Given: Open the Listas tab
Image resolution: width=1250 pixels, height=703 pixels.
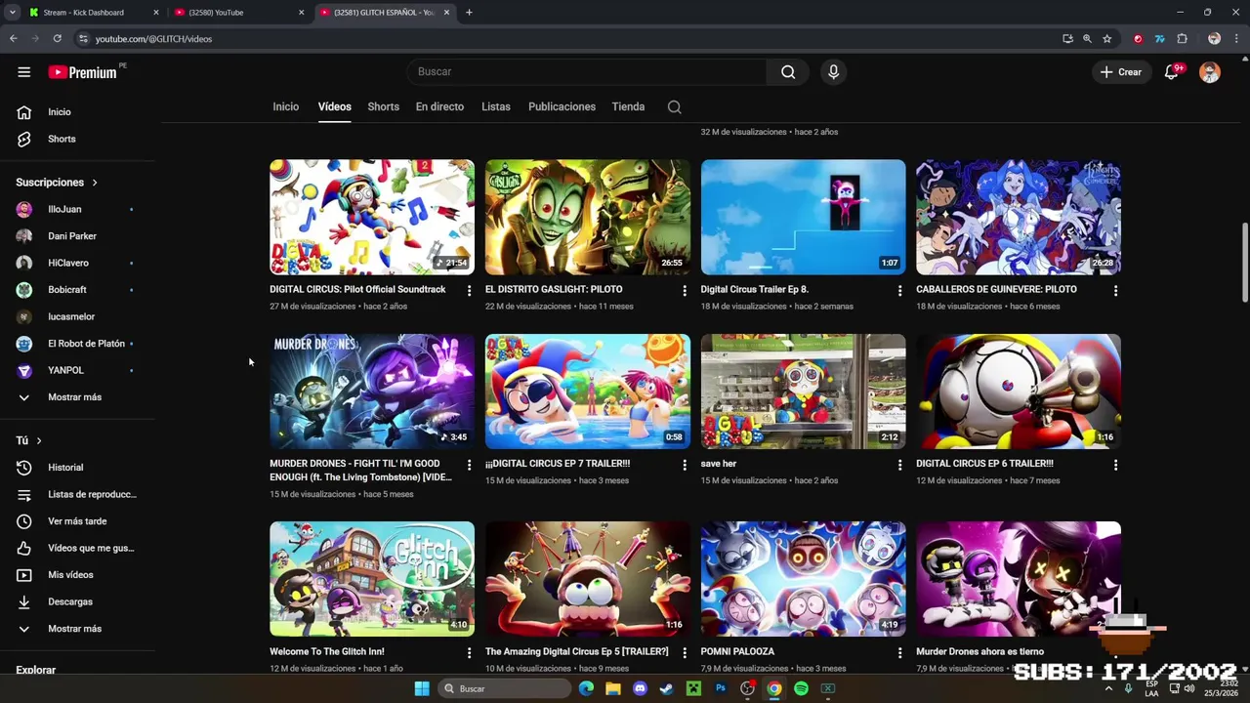Looking at the screenshot, I should [x=495, y=106].
